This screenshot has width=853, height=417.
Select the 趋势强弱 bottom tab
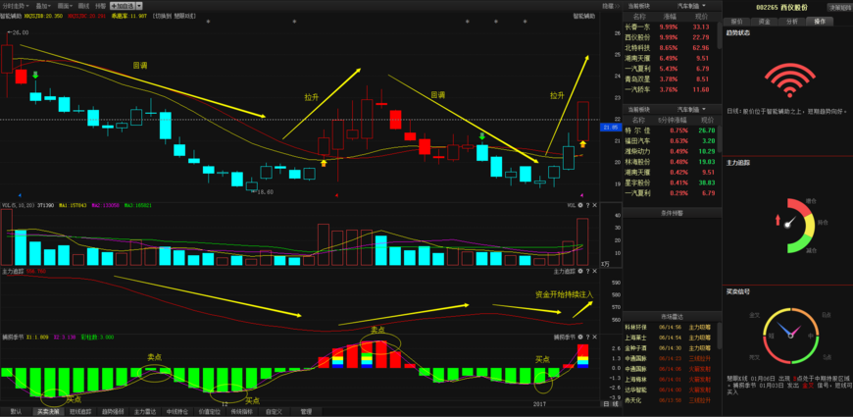tap(113, 411)
